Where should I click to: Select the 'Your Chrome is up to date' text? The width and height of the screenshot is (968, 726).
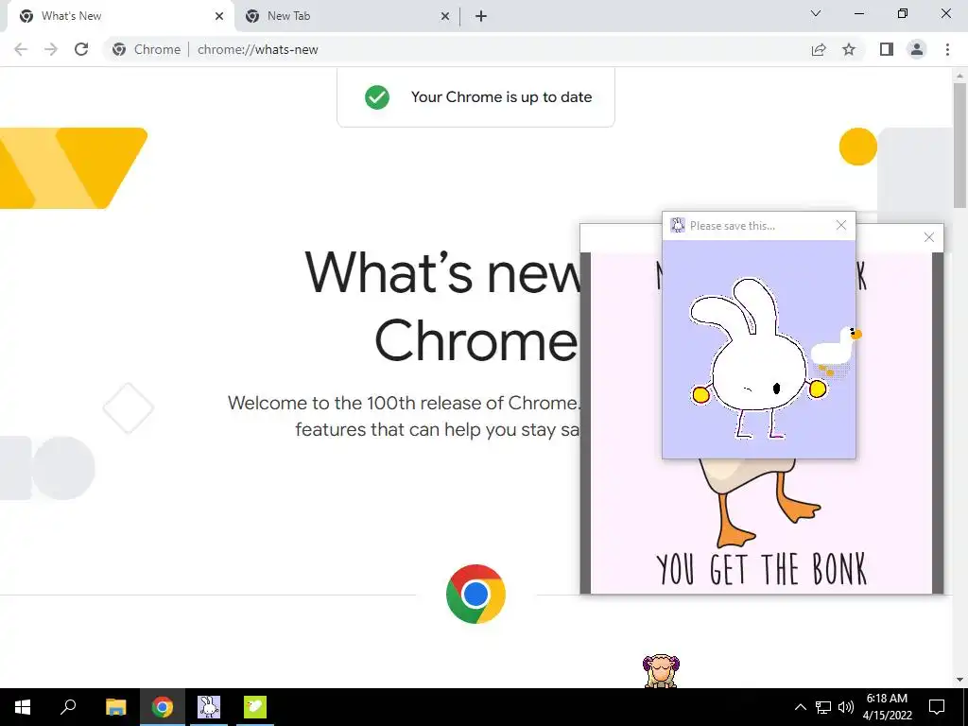click(x=501, y=97)
